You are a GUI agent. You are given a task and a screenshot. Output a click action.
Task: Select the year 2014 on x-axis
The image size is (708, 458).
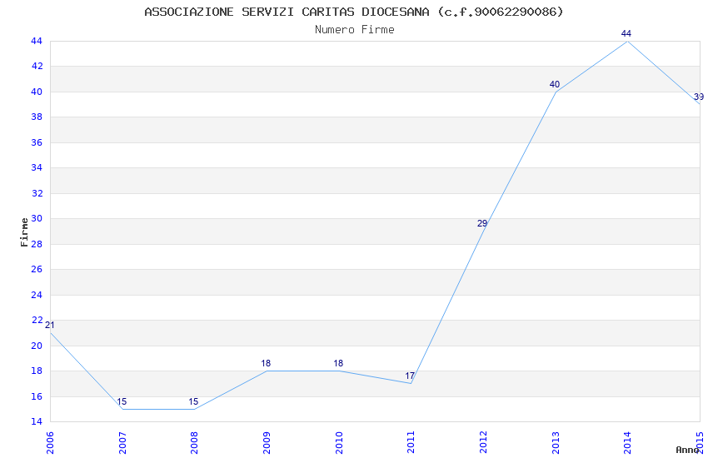point(627,443)
